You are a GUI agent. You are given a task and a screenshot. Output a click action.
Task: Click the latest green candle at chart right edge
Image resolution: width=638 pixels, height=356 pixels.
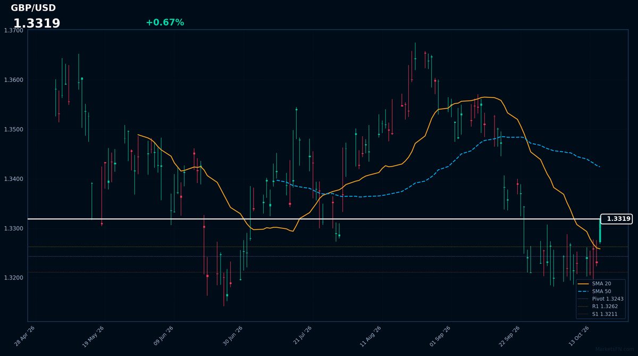(x=600, y=231)
